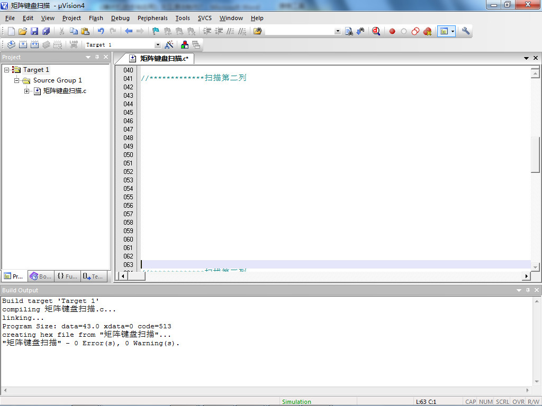The height and width of the screenshot is (406, 542).
Task: Select the 矩阵键盘扫描.c* editor tab
Action: (x=159, y=59)
